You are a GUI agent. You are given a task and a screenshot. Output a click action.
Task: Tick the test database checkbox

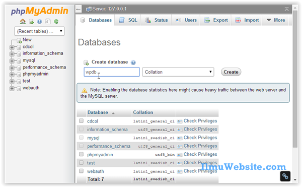(x=81, y=162)
